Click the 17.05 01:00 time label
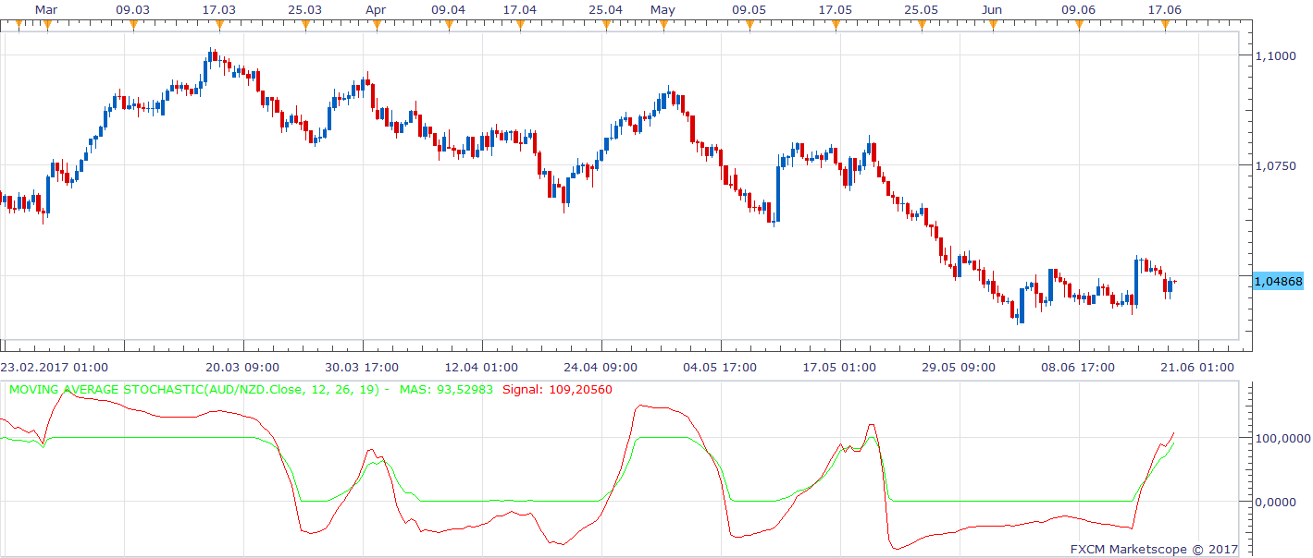This screenshot has height=558, width=1313. [x=839, y=367]
